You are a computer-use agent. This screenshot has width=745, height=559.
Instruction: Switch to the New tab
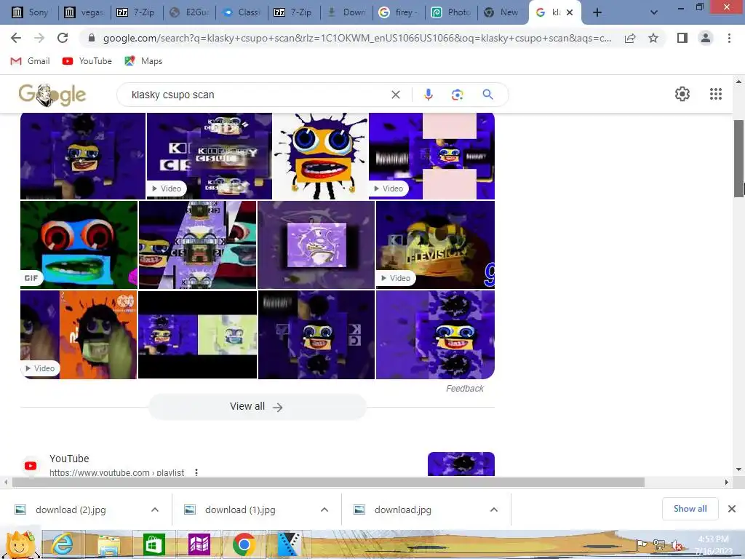[x=503, y=12]
